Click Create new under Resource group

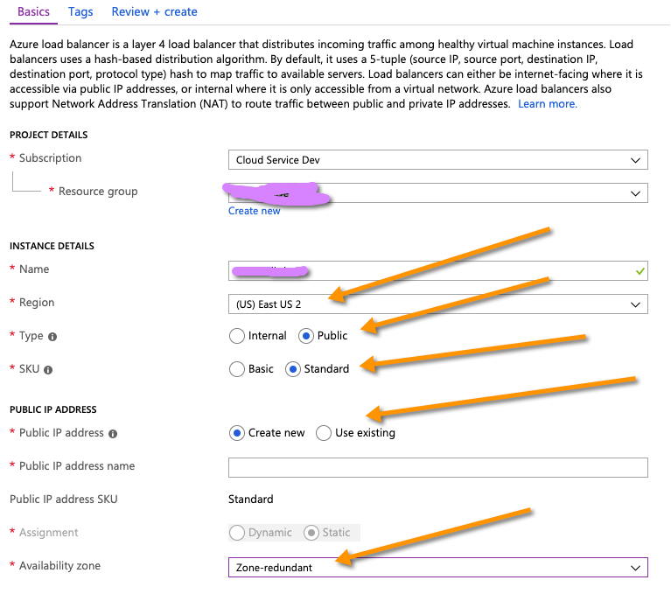tap(255, 211)
